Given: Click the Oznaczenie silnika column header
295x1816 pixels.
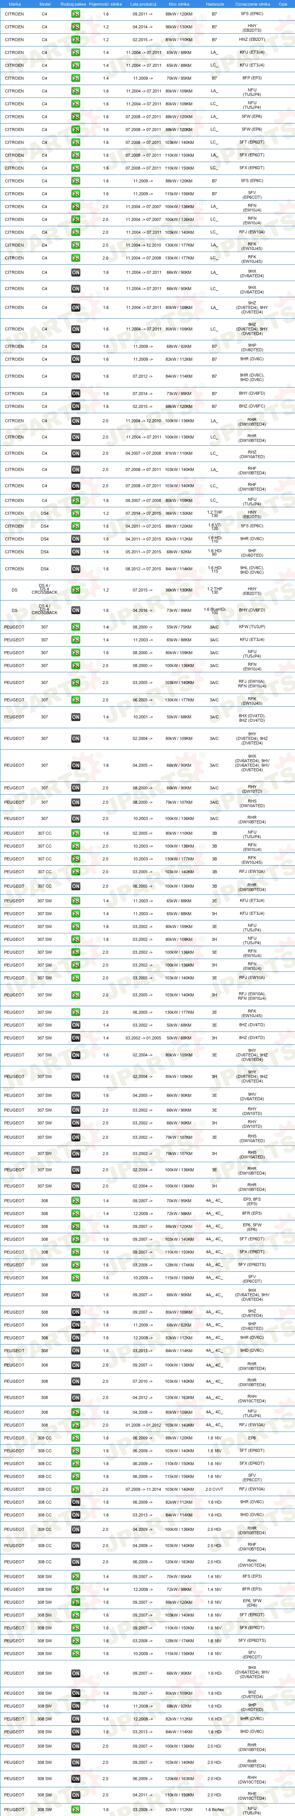Looking at the screenshot, I should (x=252, y=4).
